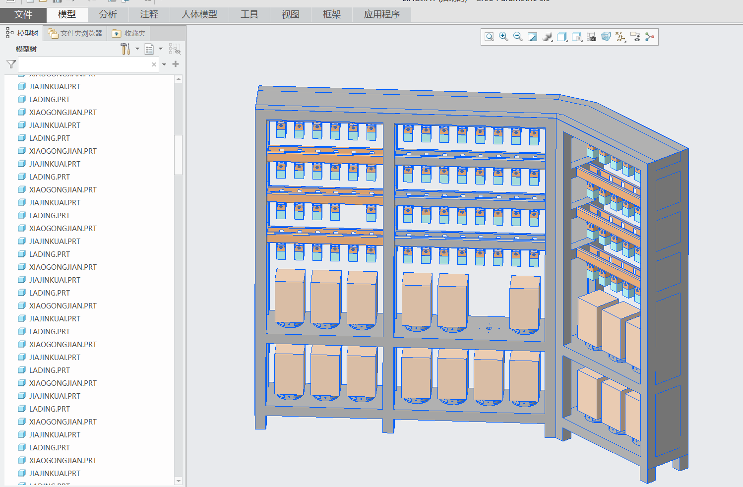Click the Zoom Out magnifier icon
743x487 pixels.
(x=518, y=37)
